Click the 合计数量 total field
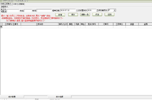152x102 pixels. (x=36, y=97)
